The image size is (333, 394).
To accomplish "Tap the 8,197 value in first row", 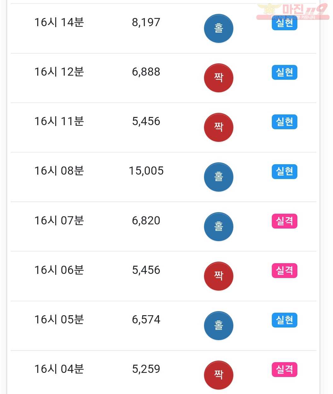I will coord(146,22).
